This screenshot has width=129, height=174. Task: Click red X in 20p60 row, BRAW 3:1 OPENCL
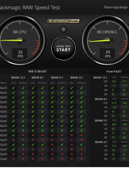[81, 159]
